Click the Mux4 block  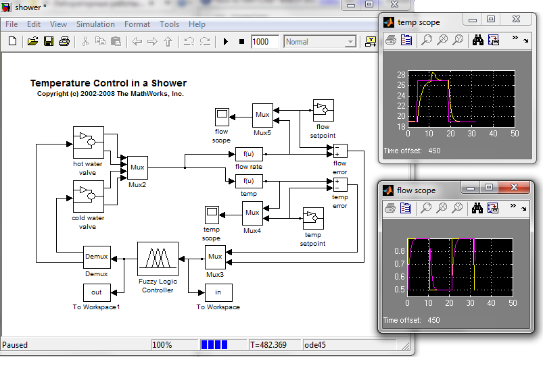[x=252, y=213]
